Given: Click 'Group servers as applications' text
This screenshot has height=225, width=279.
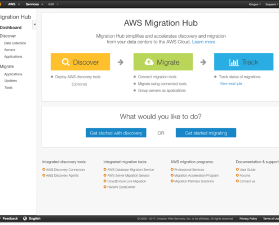Looking at the screenshot, I should tap(162, 91).
